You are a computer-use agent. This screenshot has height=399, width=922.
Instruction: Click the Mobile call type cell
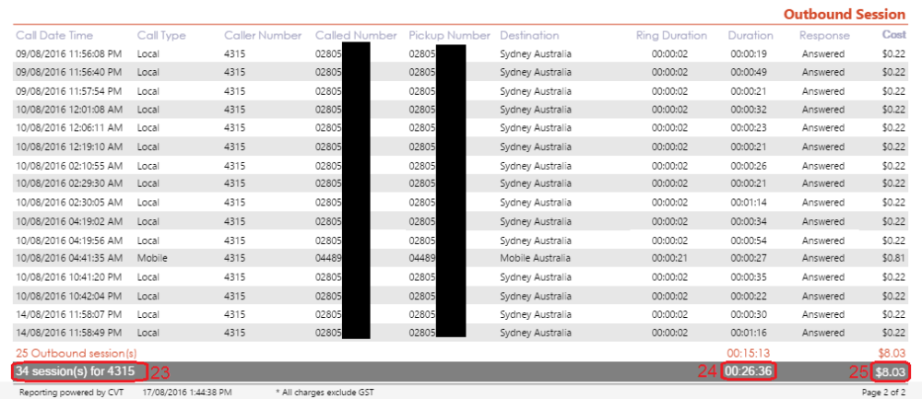click(152, 258)
